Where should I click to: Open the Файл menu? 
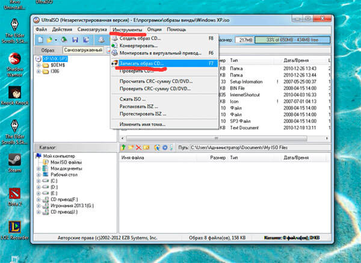[x=41, y=29]
